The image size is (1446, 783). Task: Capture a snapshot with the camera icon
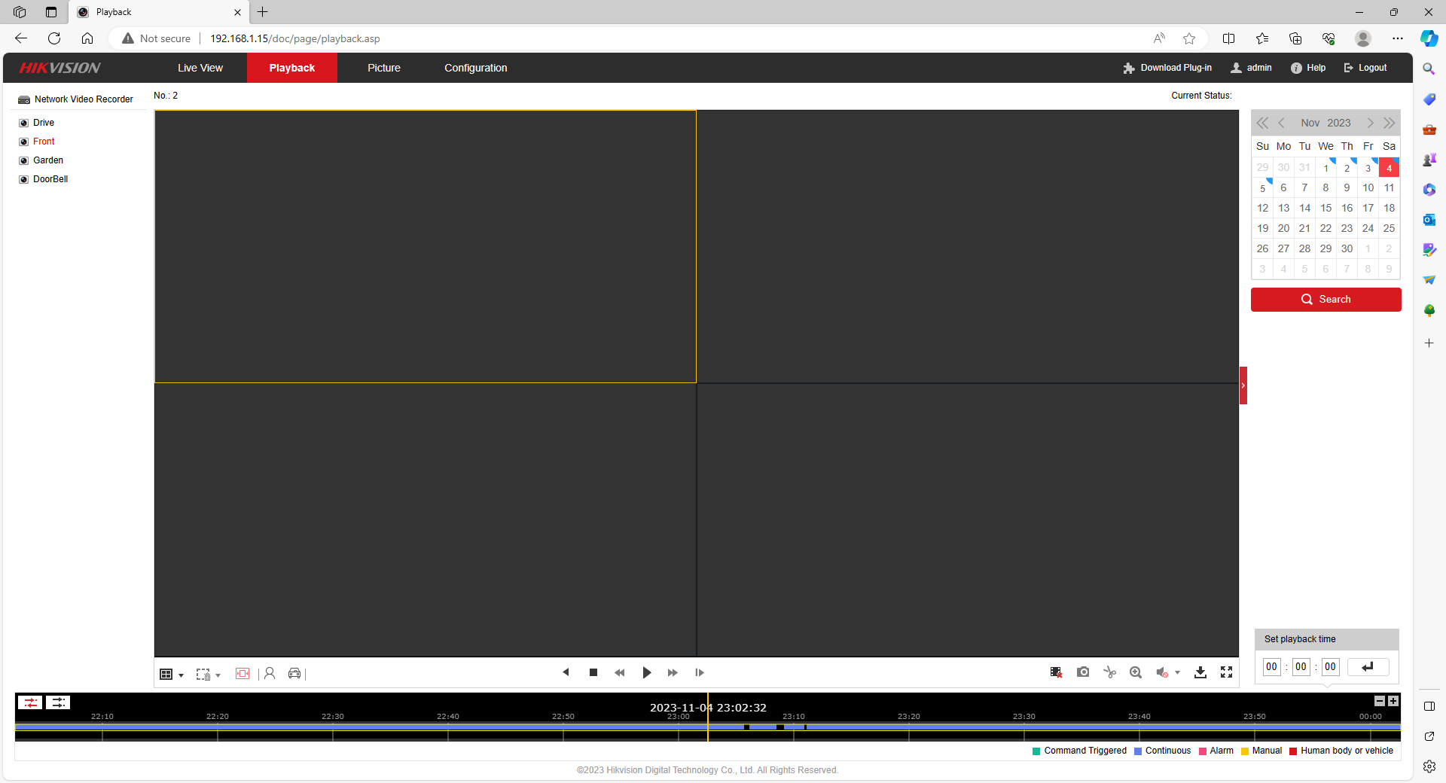click(x=1083, y=672)
